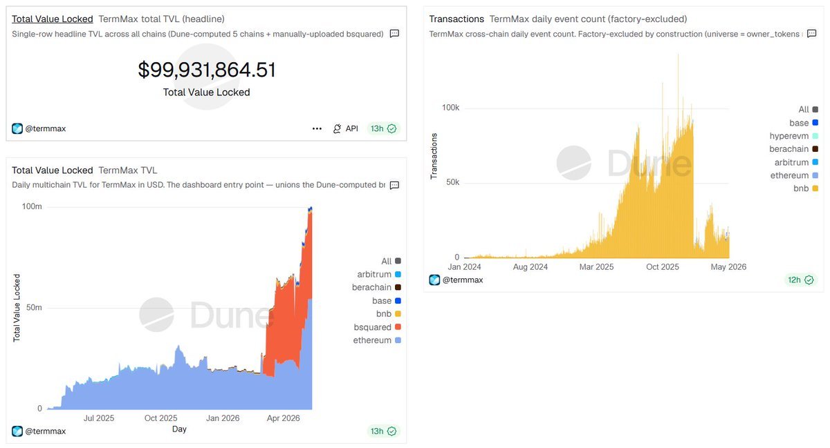Click the $99,931,864.51 headline value

pos(207,70)
